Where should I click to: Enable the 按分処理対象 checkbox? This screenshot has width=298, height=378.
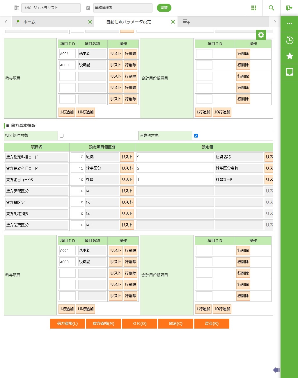point(61,135)
